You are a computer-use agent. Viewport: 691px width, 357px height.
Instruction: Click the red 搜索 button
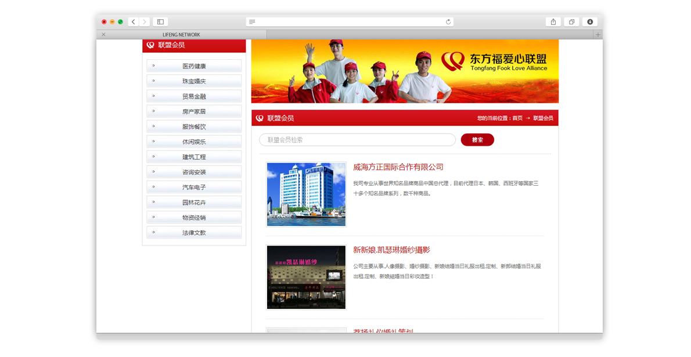(477, 140)
